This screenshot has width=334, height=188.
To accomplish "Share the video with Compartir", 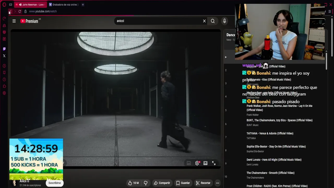I will click(x=162, y=183).
